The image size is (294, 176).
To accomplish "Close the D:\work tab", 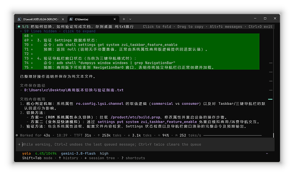I will [63, 19].
